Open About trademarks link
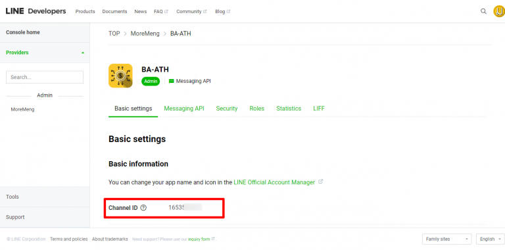The image size is (505, 250). [110, 239]
